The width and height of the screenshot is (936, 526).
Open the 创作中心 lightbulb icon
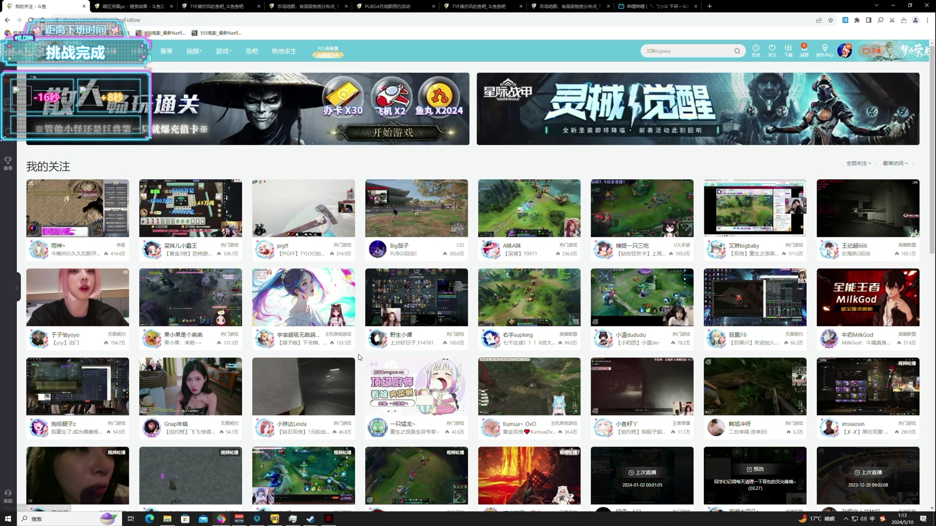tap(824, 49)
